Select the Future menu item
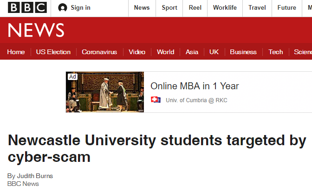 [286, 8]
